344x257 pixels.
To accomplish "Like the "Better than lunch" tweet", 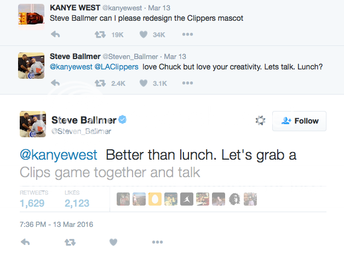I will (113, 242).
